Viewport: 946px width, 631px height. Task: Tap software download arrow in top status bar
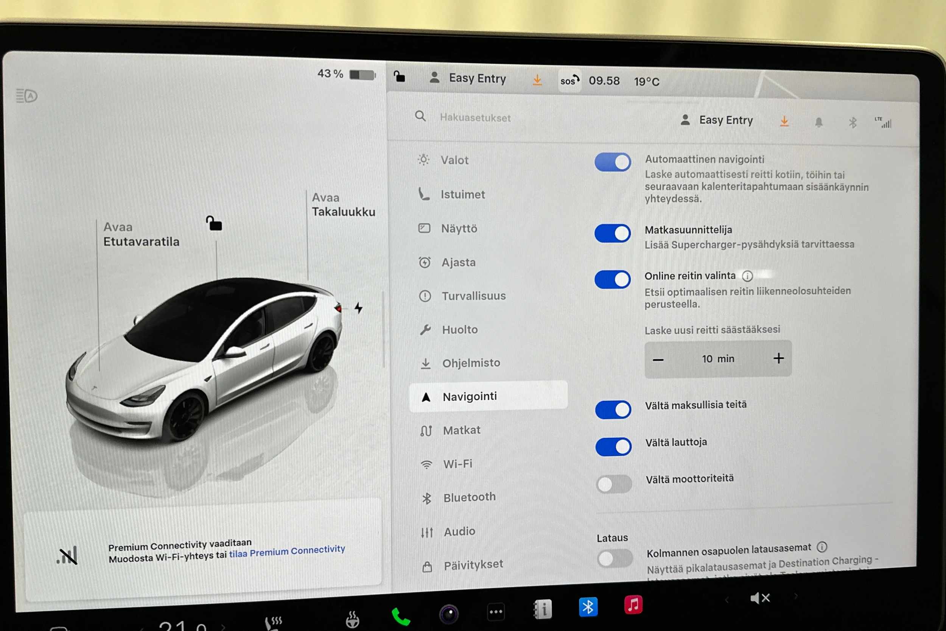pyautogui.click(x=537, y=80)
